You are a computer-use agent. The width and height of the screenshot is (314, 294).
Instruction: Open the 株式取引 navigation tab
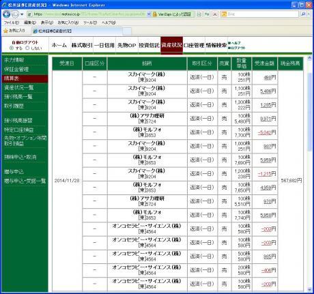(82, 45)
